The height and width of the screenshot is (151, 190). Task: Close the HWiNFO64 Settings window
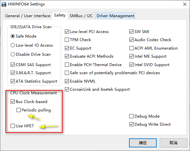click(x=185, y=4)
